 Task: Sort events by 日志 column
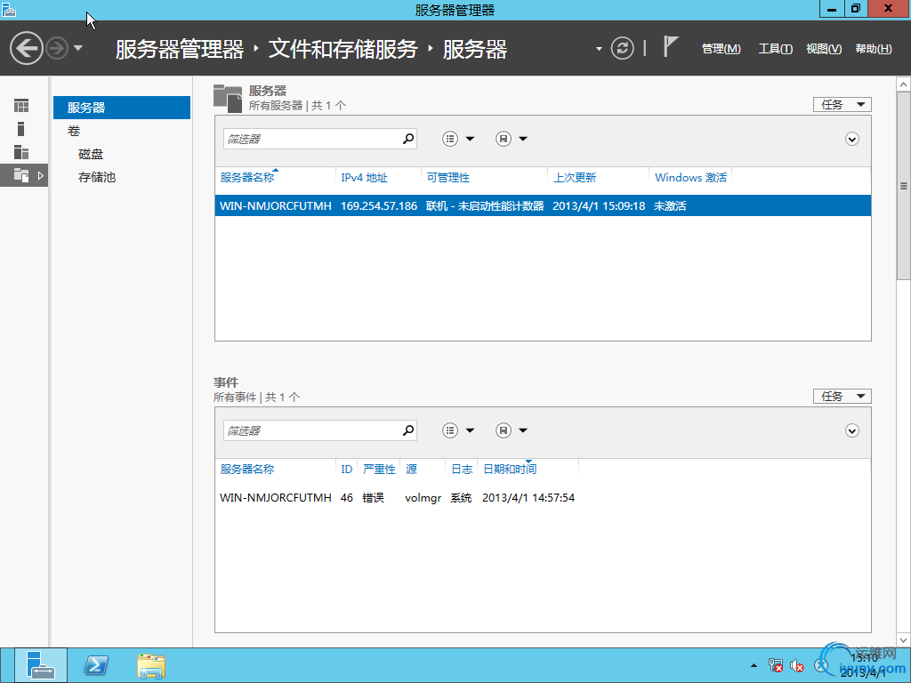[x=462, y=469]
